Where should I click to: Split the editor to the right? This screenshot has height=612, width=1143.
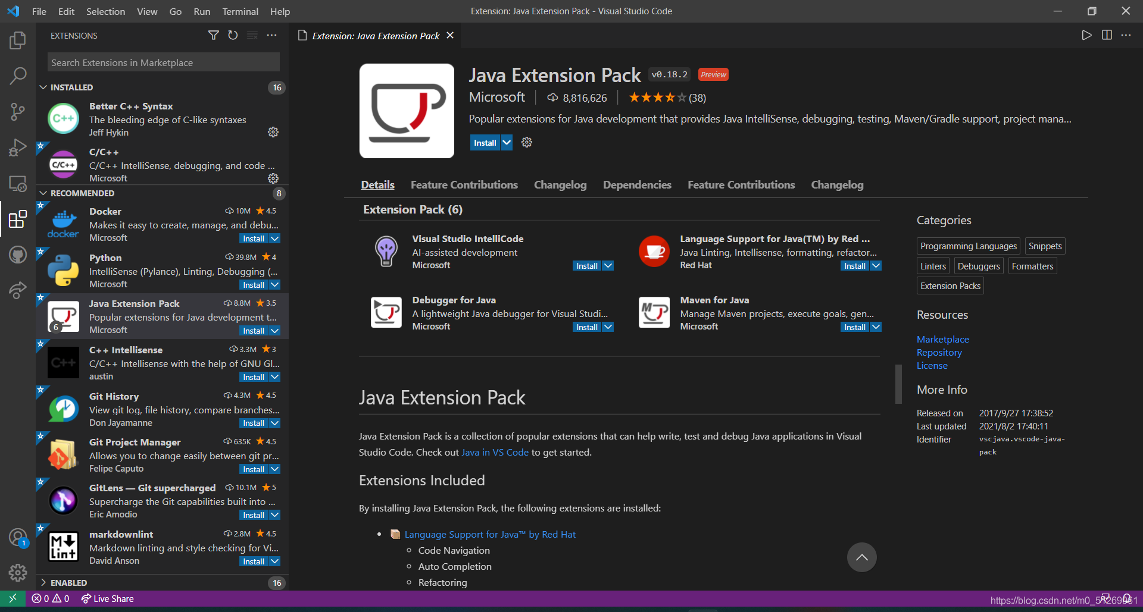point(1107,35)
